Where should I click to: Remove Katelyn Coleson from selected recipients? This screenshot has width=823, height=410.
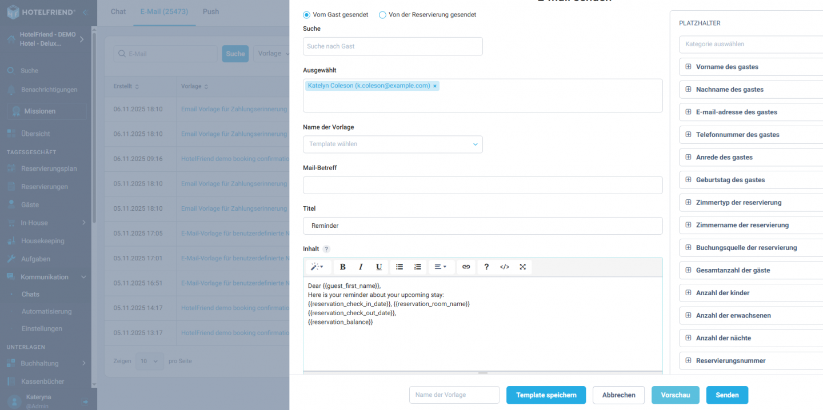click(434, 85)
